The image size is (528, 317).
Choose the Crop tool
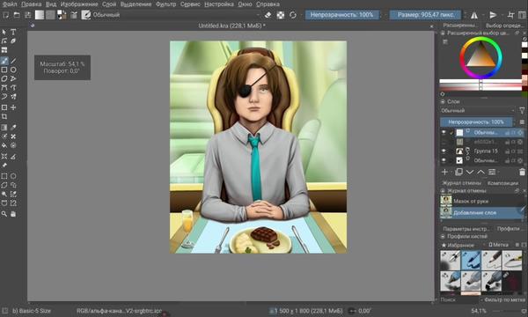[x=4, y=116]
